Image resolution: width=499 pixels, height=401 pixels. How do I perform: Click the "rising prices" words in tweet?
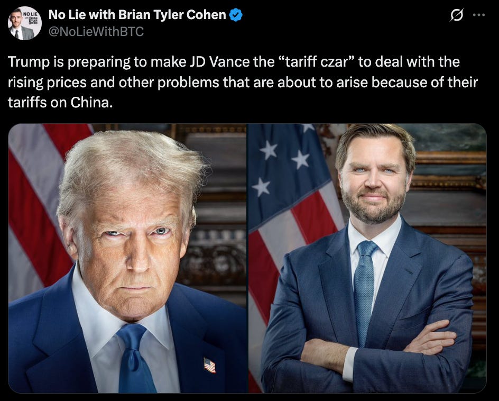(47, 82)
